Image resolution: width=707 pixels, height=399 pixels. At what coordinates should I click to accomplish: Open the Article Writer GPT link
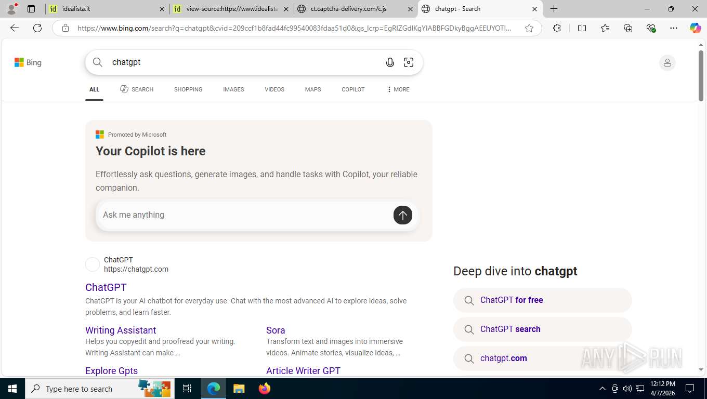coord(303,371)
